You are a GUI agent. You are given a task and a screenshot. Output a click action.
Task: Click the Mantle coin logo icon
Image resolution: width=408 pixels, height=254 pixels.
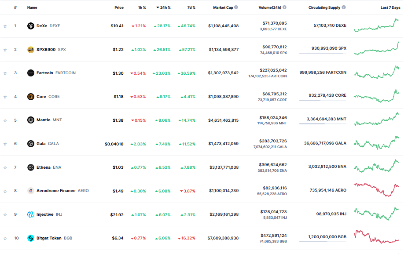pyautogui.click(x=31, y=120)
